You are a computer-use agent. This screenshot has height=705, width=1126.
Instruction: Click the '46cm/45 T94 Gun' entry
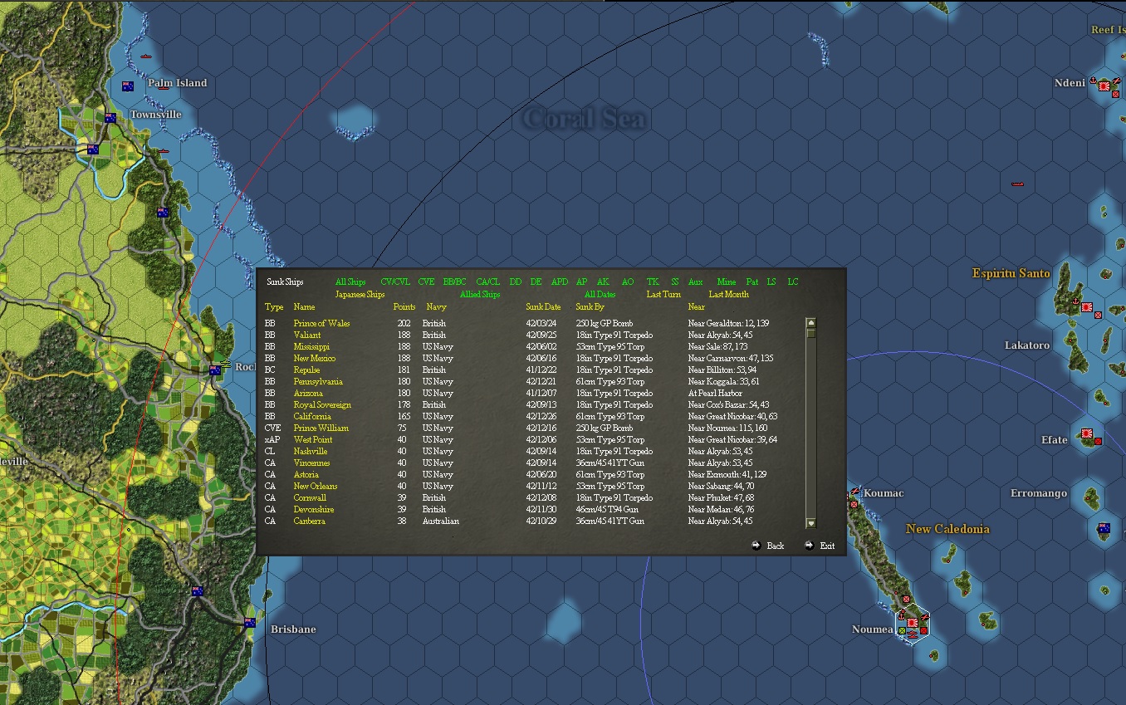[606, 509]
